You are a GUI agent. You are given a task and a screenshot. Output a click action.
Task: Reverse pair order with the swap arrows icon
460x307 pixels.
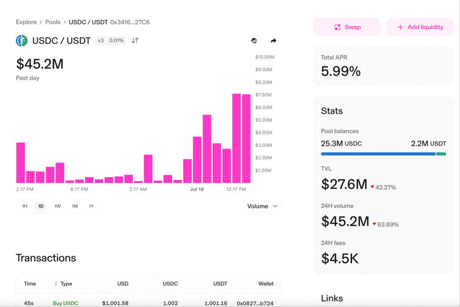pyautogui.click(x=135, y=40)
